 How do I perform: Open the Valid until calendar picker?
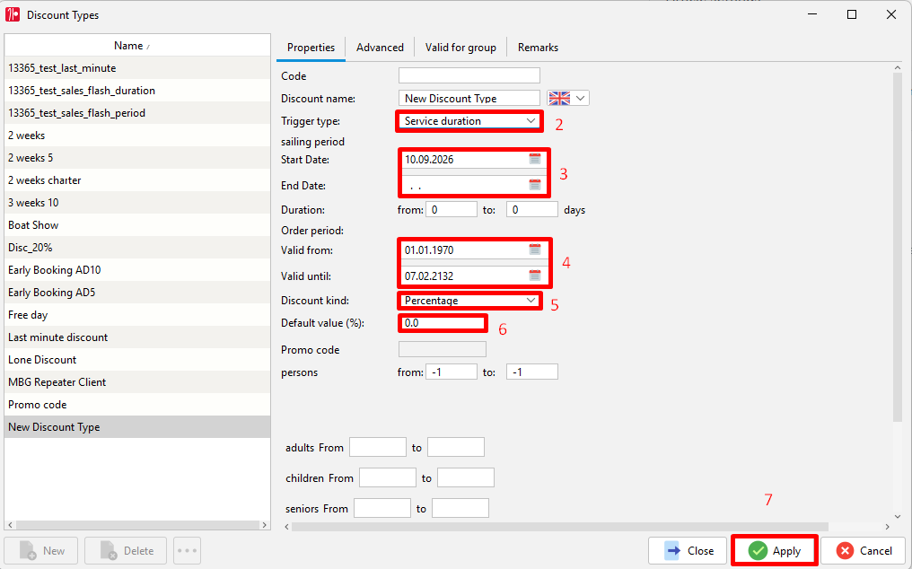click(x=534, y=276)
